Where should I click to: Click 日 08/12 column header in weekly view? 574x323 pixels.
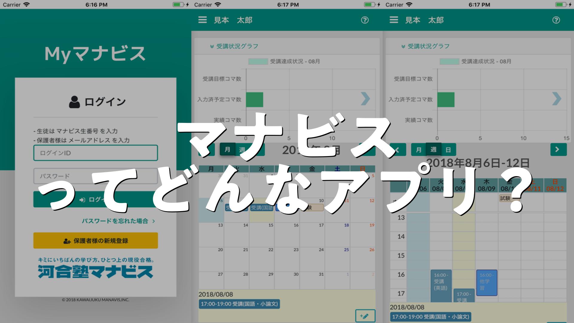coord(555,185)
